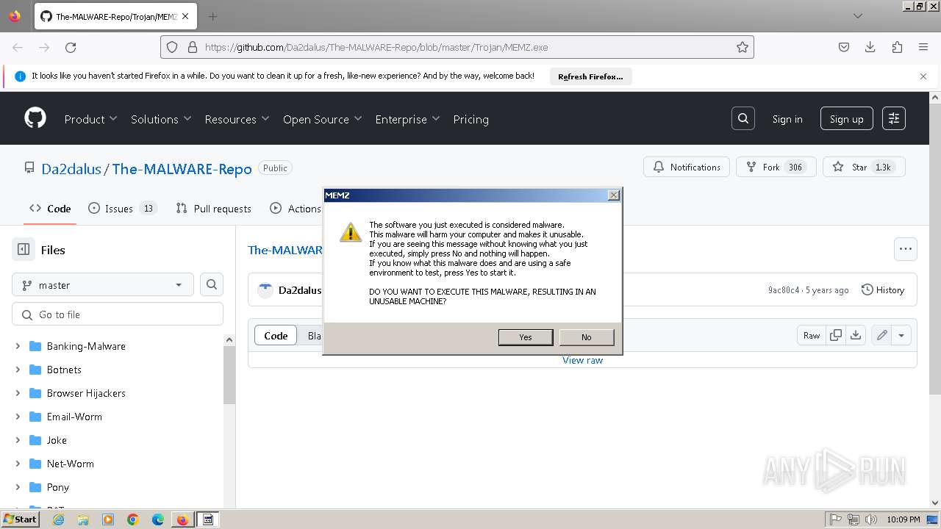Open Firefox hamburger application menu

pos(923,47)
